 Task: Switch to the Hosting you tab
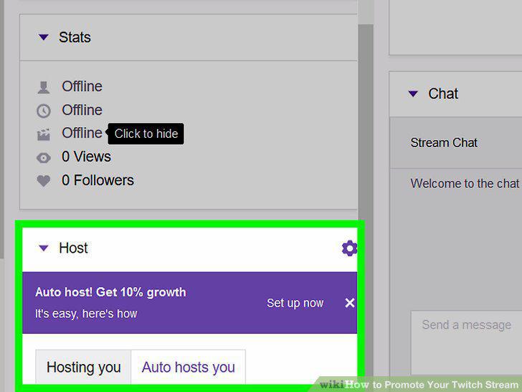(84, 367)
